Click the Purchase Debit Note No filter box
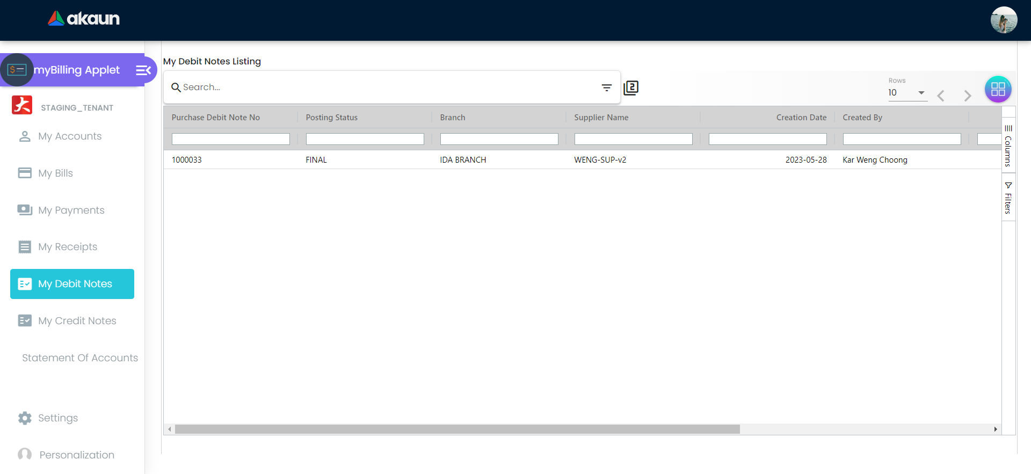The width and height of the screenshot is (1031, 474). pyautogui.click(x=231, y=139)
